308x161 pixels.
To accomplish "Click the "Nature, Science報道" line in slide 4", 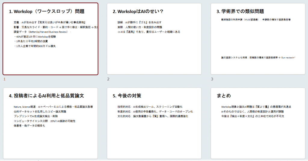I will (x=53, y=107).
